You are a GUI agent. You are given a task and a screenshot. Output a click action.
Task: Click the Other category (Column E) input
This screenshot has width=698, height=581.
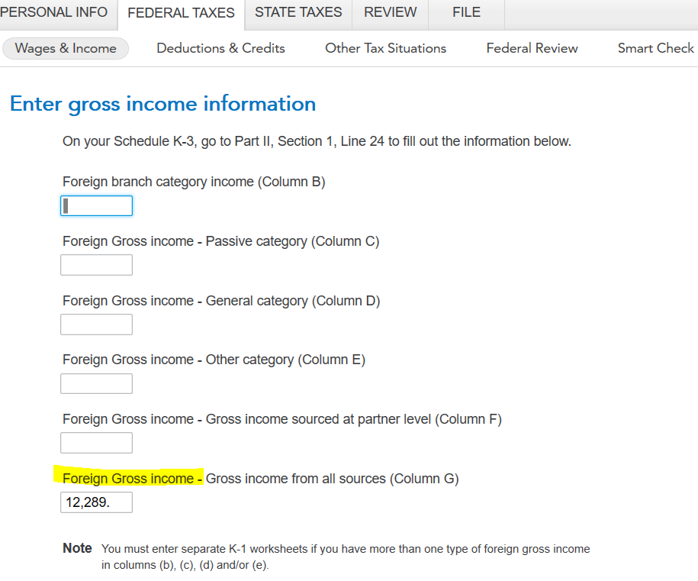tap(97, 383)
